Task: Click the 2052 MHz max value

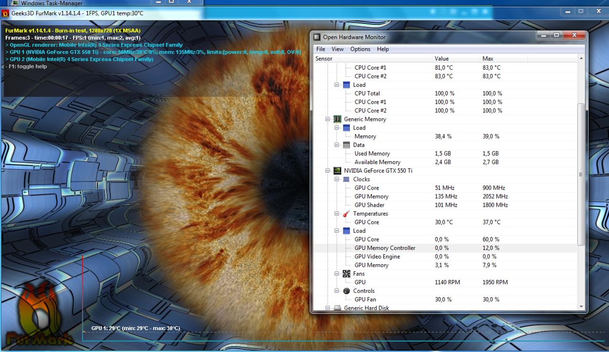Action: 495,197
